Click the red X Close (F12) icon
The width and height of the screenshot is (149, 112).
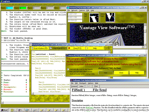[69, 48]
